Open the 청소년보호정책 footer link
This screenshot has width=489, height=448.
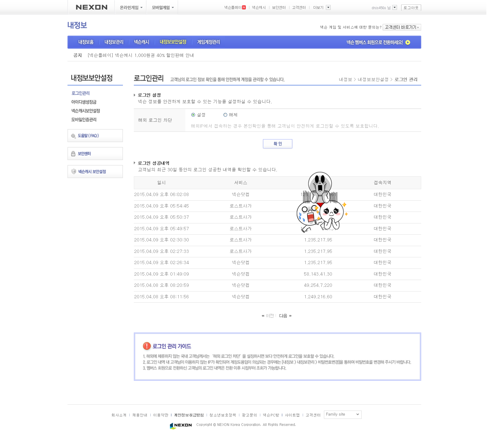coord(223,415)
